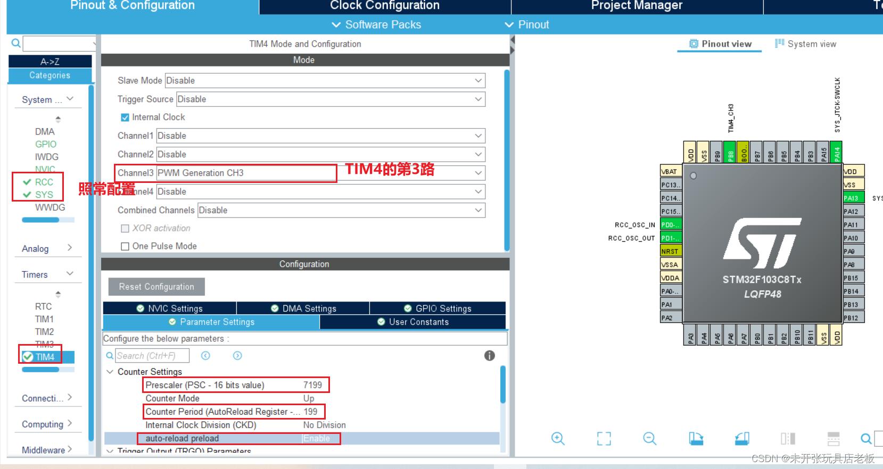The width and height of the screenshot is (883, 469).
Task: Click the PD0 RCC_OSC_IN pin
Action: click(x=671, y=224)
